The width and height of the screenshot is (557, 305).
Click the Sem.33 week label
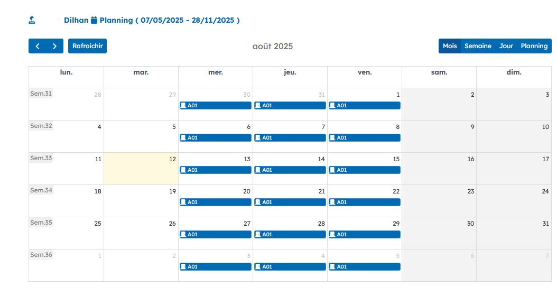pyautogui.click(x=41, y=158)
